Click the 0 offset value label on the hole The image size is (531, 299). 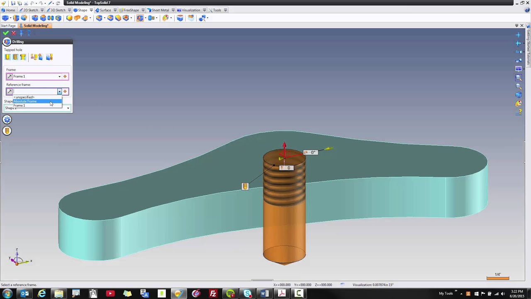(286, 168)
